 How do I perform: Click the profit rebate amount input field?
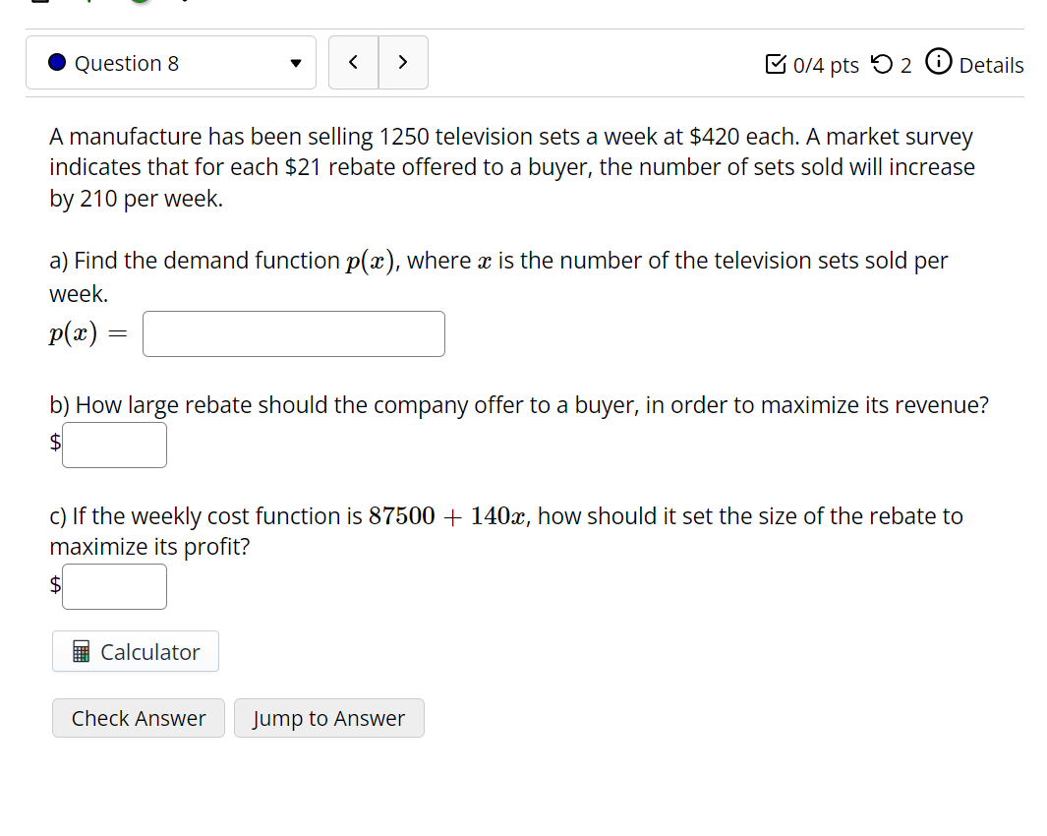tap(114, 587)
